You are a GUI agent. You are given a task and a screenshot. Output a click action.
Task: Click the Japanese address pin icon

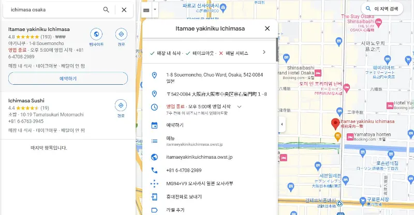point(154,94)
